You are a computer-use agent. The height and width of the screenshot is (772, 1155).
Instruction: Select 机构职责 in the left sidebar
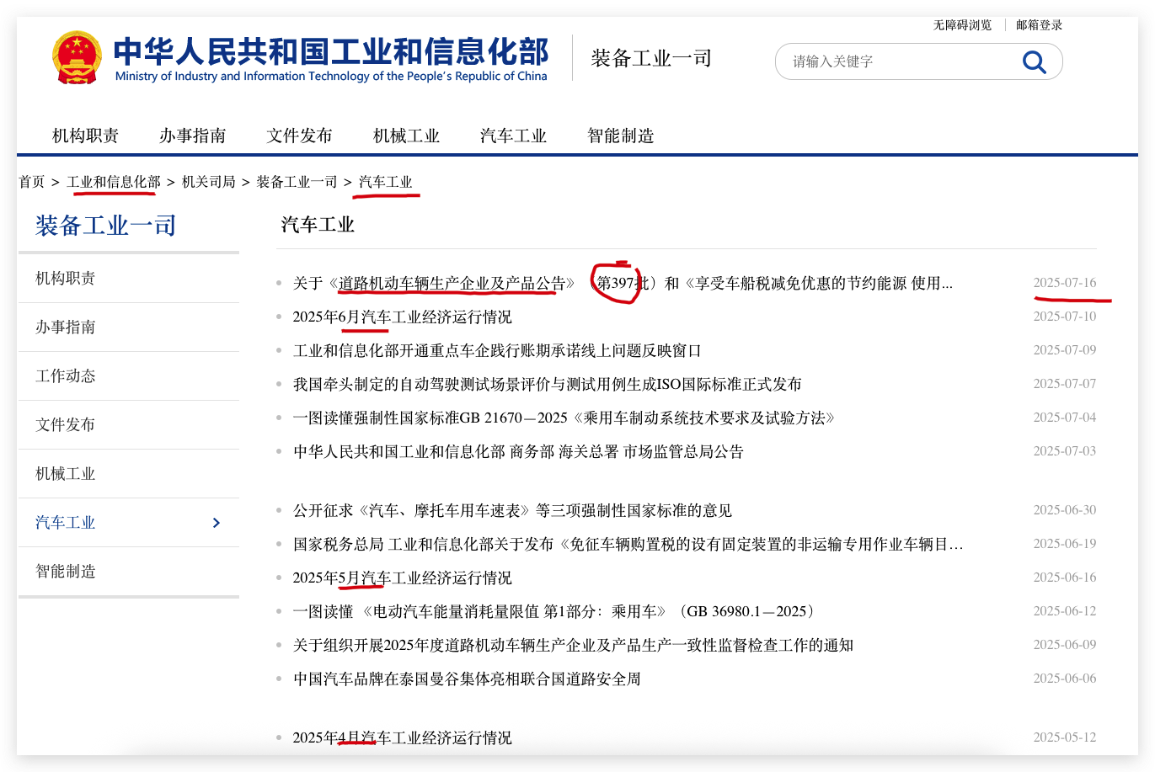tap(129, 279)
